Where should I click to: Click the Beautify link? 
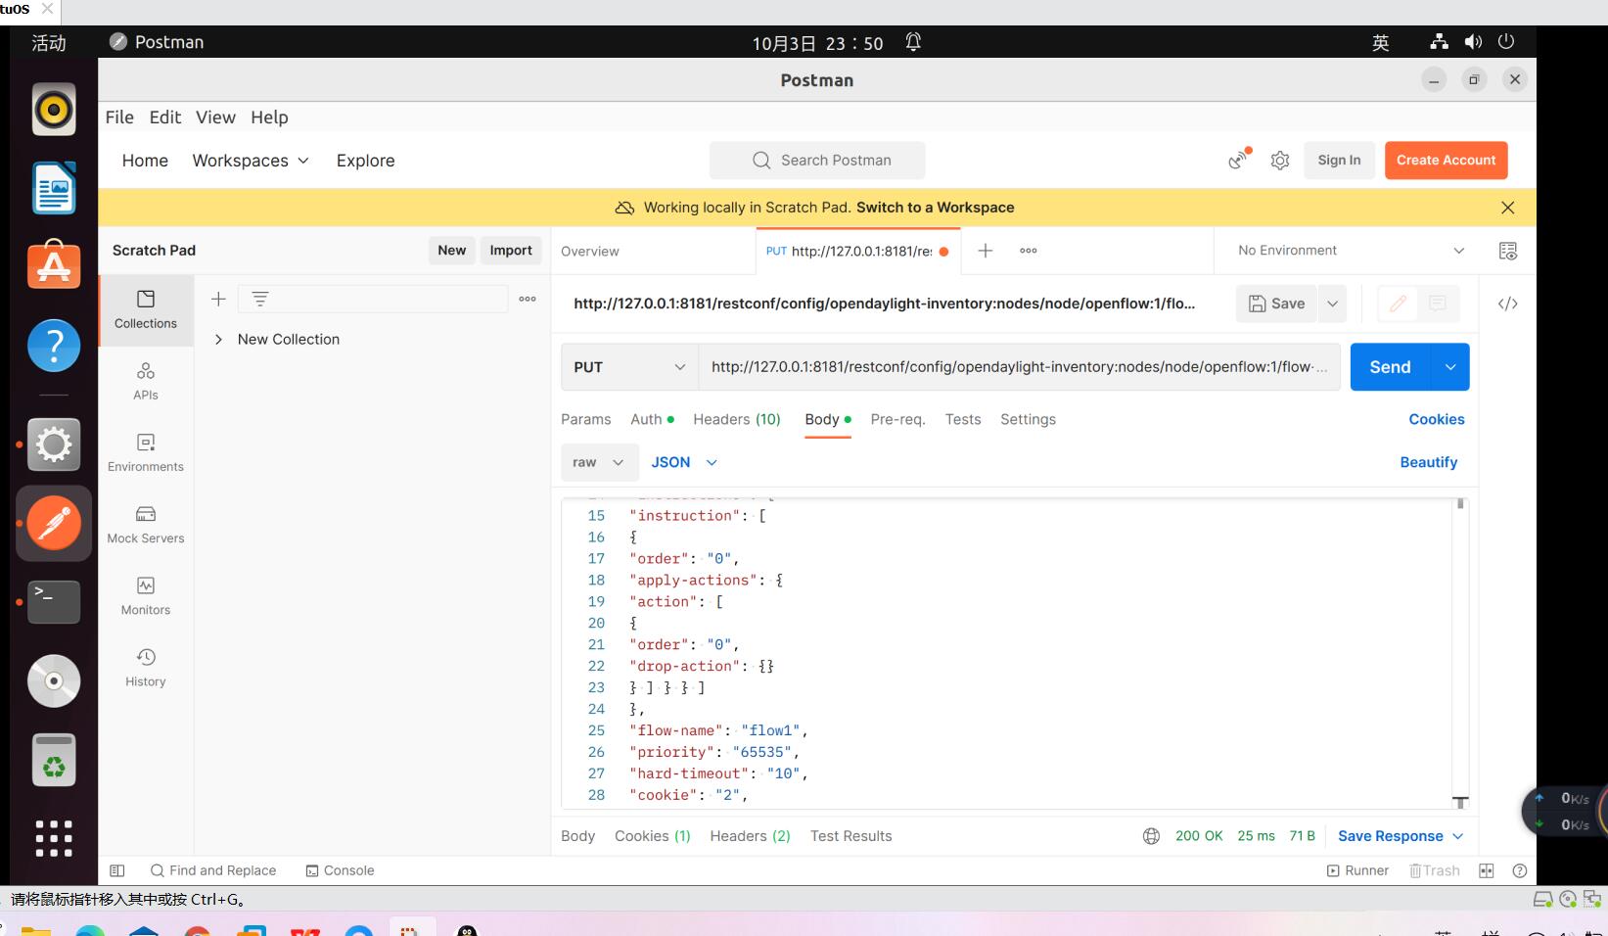click(1428, 462)
